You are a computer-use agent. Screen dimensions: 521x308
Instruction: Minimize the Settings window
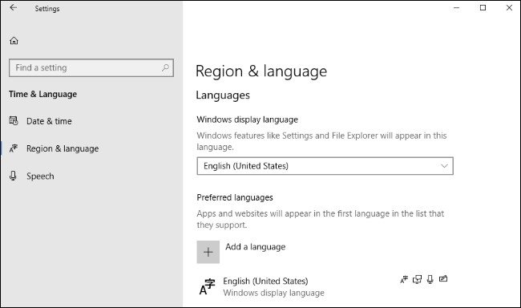pos(457,8)
